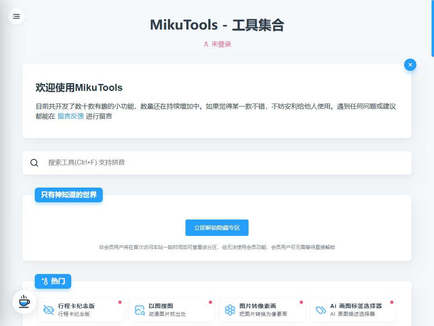Click the red dot on 行程卡纪念版 card
The height and width of the screenshot is (326, 434).
pos(119,303)
